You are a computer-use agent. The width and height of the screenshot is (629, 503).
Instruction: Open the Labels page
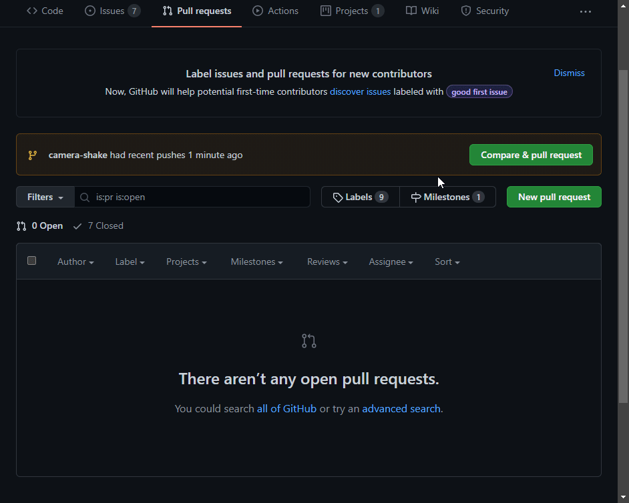360,197
